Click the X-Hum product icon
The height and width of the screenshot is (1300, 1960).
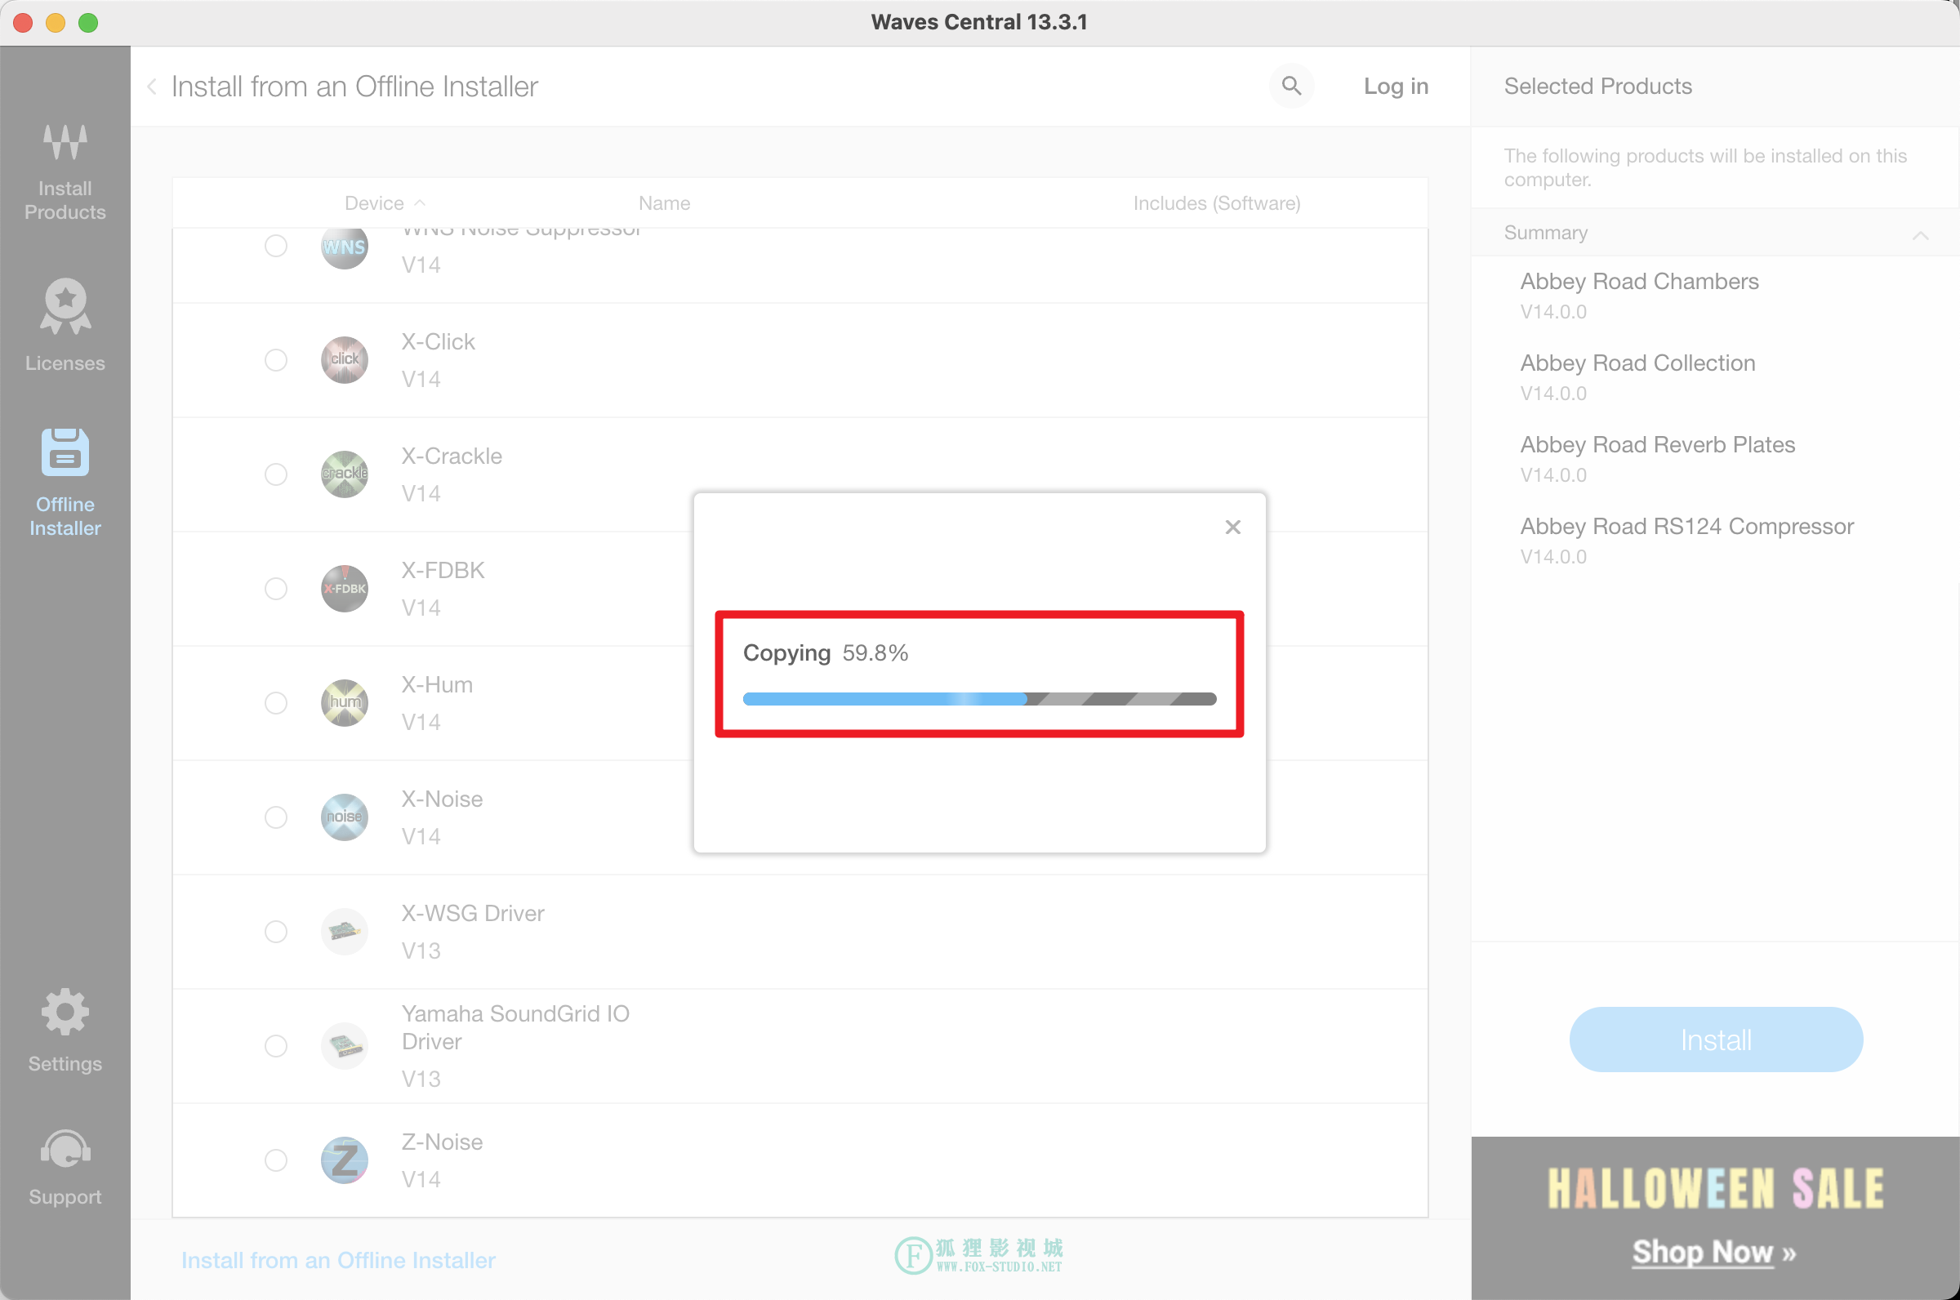point(344,703)
